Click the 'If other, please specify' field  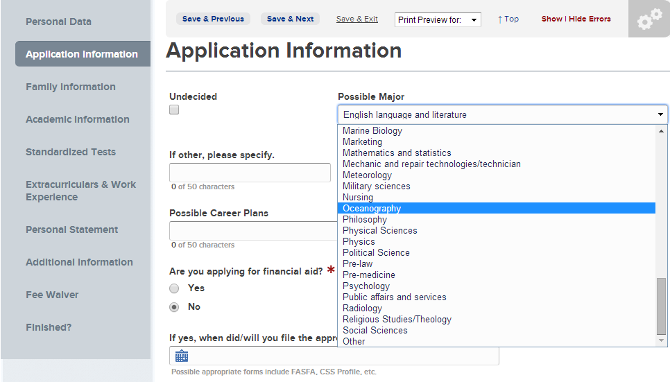coord(250,173)
